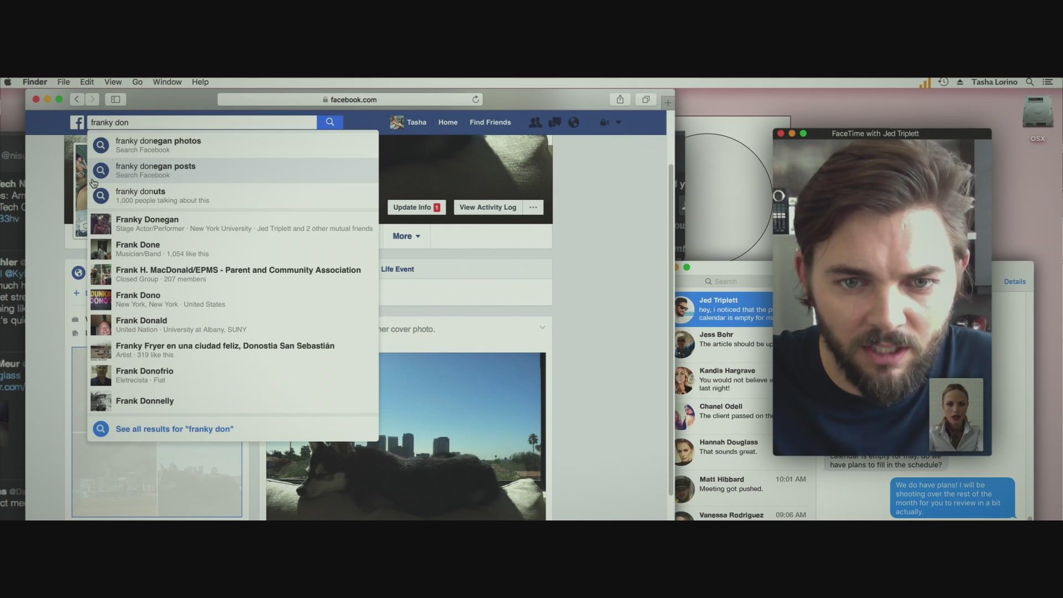Open the Apple menu
This screenshot has width=1063, height=598.
(x=8, y=82)
